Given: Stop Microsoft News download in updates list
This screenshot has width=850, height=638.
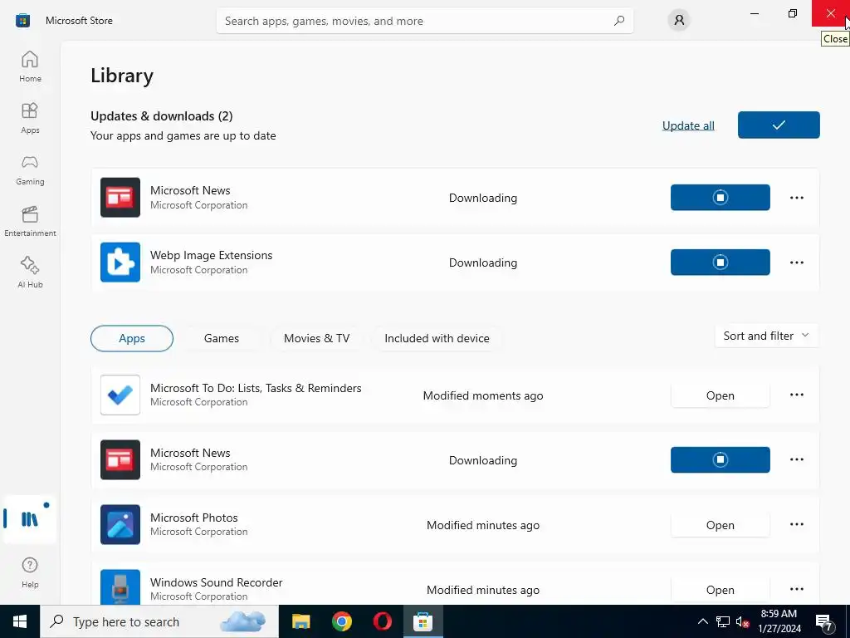Looking at the screenshot, I should click(720, 198).
